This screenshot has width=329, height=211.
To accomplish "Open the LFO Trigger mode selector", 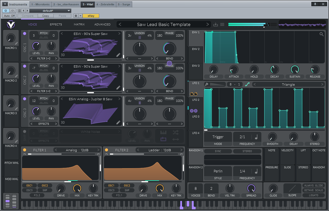I will tap(218, 137).
